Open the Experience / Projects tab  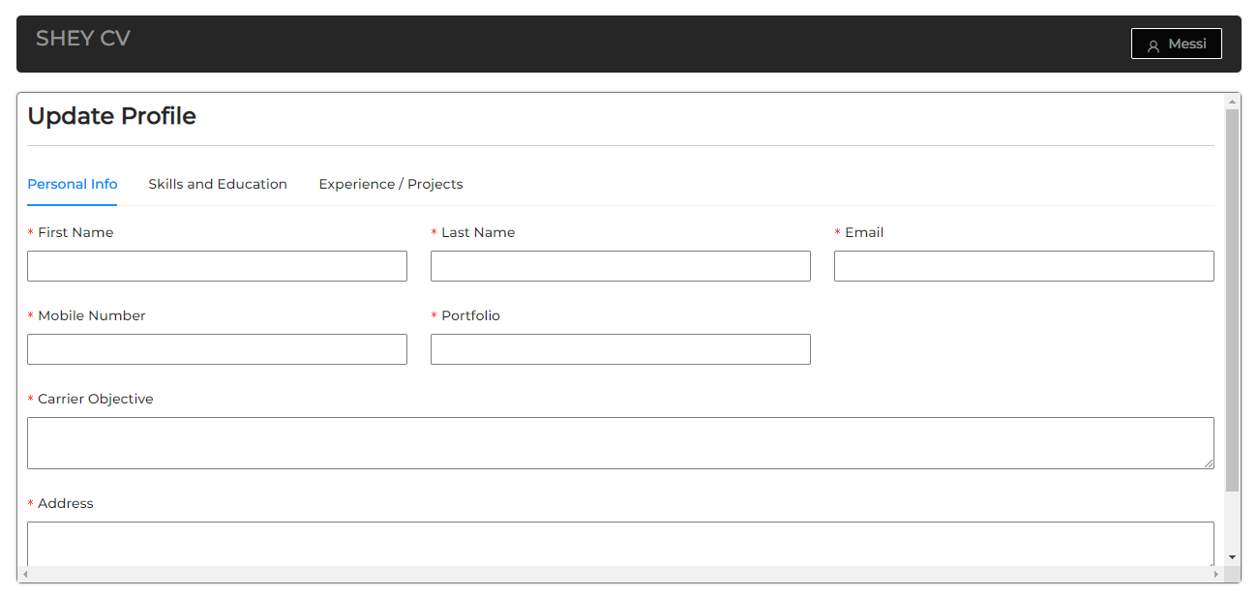coord(391,184)
